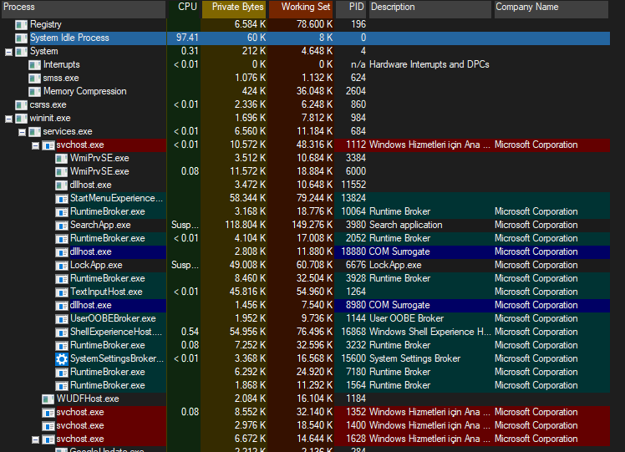Select the SearchApp.exe process name
Image resolution: width=625 pixels, height=452 pixels.
pos(100,225)
